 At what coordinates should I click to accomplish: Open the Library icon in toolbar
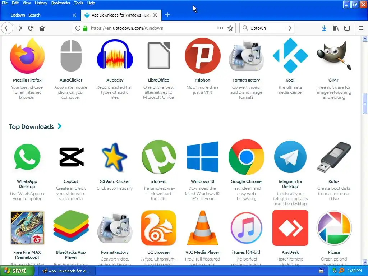pos(336,28)
